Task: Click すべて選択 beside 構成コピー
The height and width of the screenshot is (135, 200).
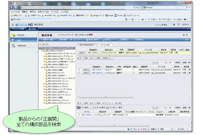Action: coord(83,58)
